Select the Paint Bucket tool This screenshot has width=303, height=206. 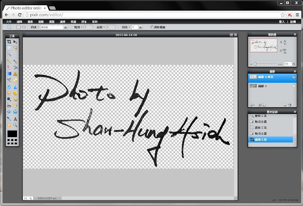(x=15, y=67)
